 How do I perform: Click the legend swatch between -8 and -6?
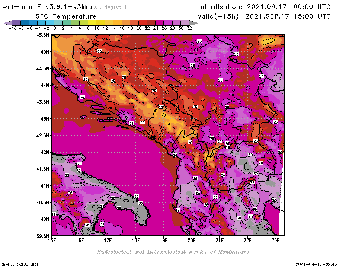pos(25,23)
